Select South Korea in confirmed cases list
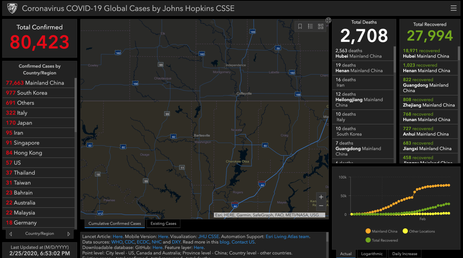The height and width of the screenshot is (258, 463). tap(38, 93)
